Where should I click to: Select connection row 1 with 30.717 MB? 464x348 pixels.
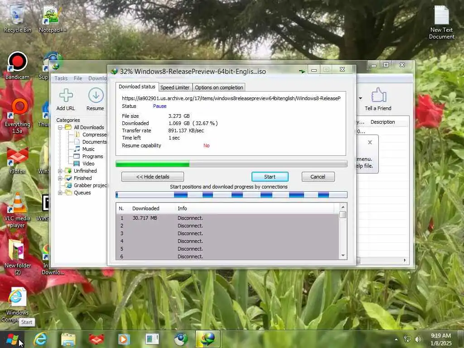(x=227, y=218)
